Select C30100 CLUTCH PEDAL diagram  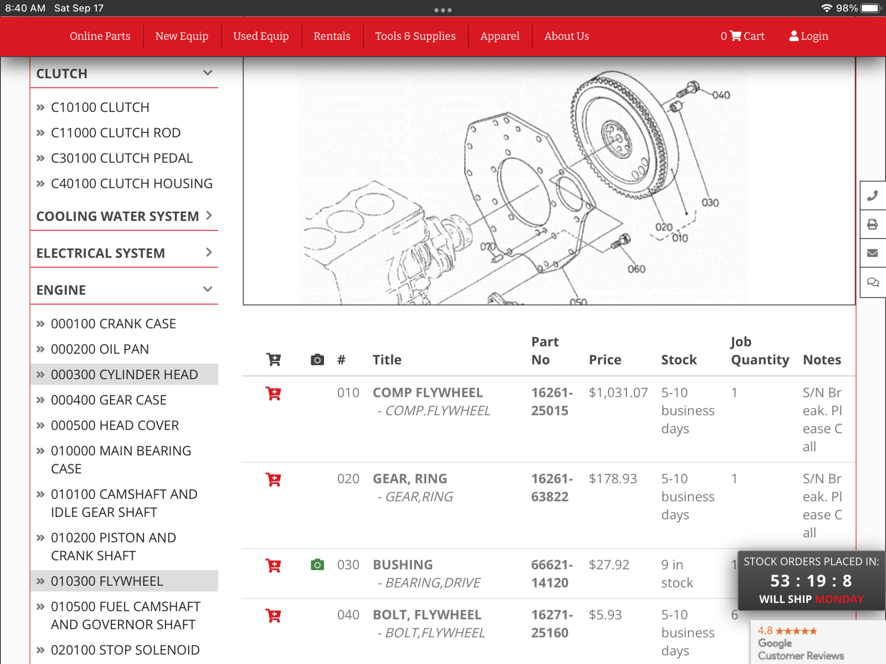pos(122,158)
